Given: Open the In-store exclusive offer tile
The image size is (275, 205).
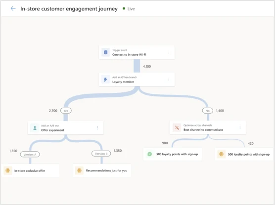Looking at the screenshot, I should tap(30, 170).
